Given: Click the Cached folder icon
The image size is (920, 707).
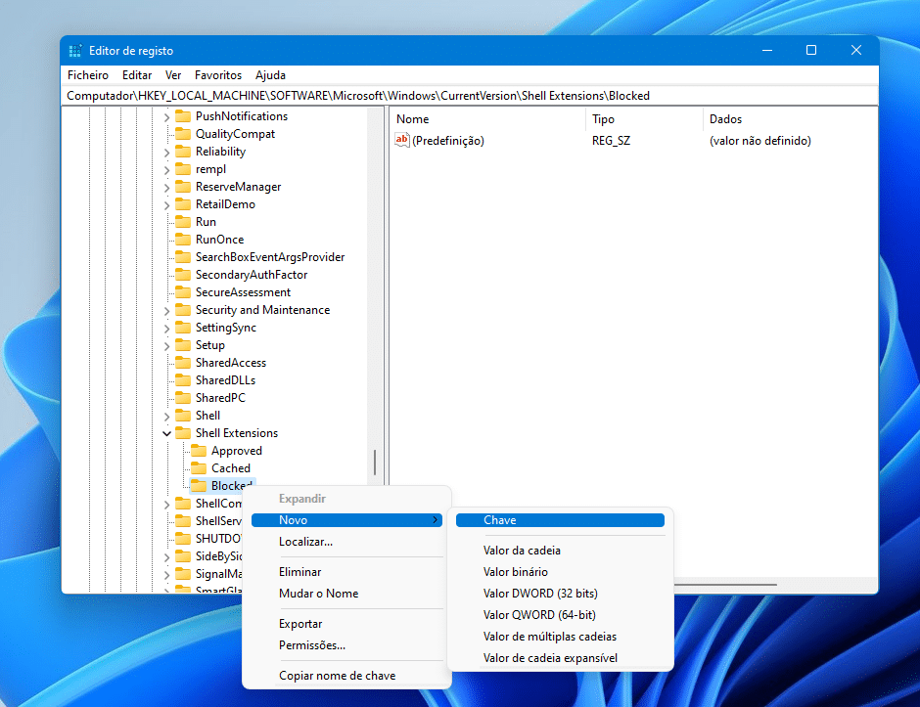Looking at the screenshot, I should [x=199, y=467].
